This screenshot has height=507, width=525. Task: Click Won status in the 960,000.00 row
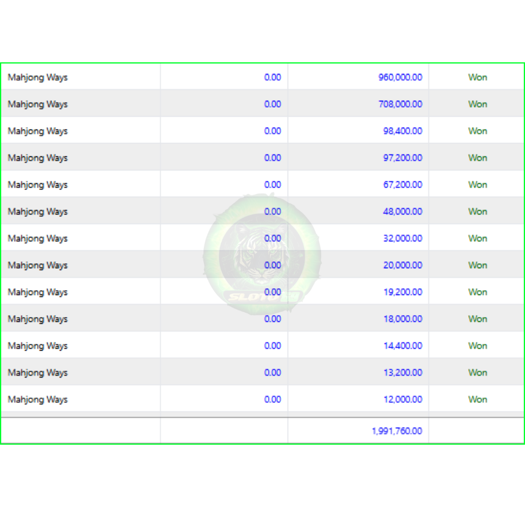(x=477, y=78)
